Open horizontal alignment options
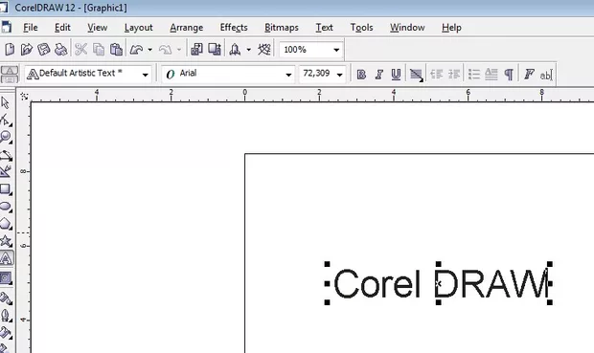Image resolution: width=594 pixels, height=353 pixels. (x=416, y=75)
